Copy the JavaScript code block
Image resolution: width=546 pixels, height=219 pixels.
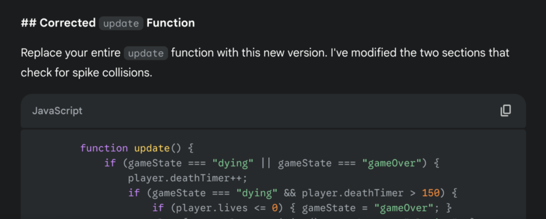tap(505, 111)
